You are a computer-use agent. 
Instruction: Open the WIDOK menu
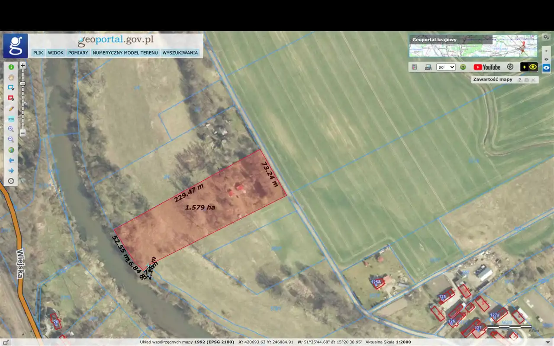tap(55, 53)
